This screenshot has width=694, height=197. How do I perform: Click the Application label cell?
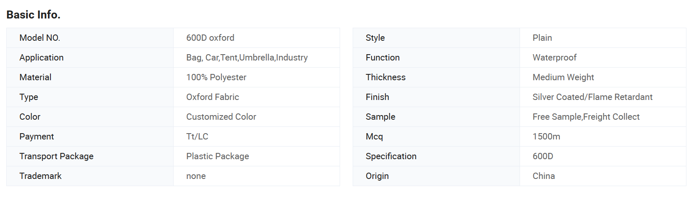[x=90, y=58]
